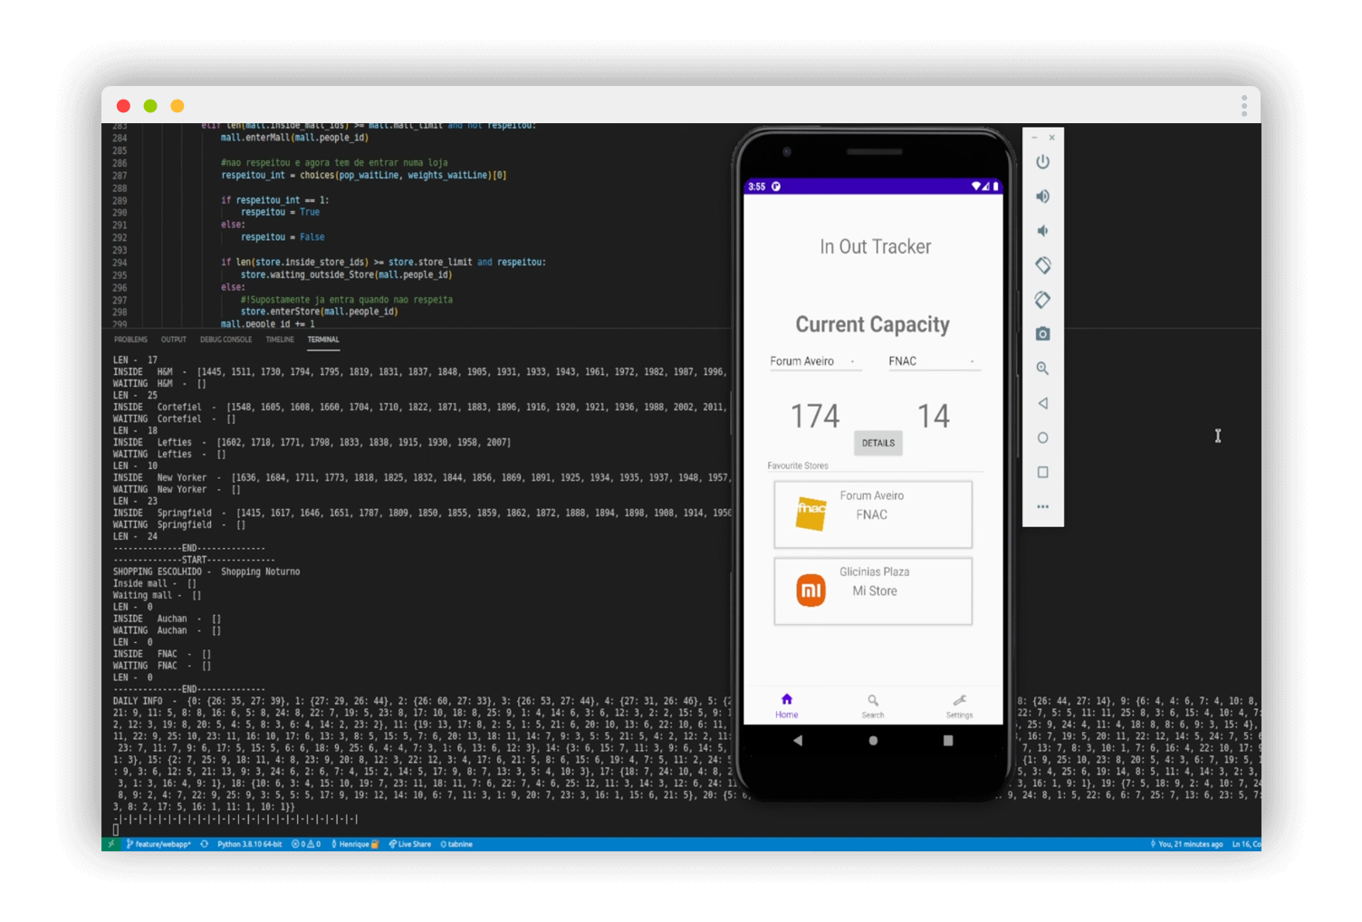The image size is (1362, 922).
Task: Power off the emulator device
Action: coord(1042,161)
